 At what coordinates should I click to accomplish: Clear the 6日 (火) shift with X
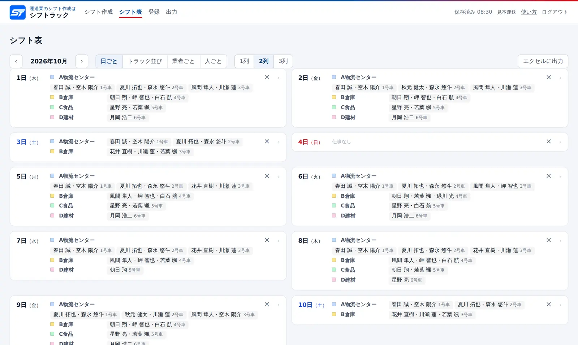coord(549,176)
